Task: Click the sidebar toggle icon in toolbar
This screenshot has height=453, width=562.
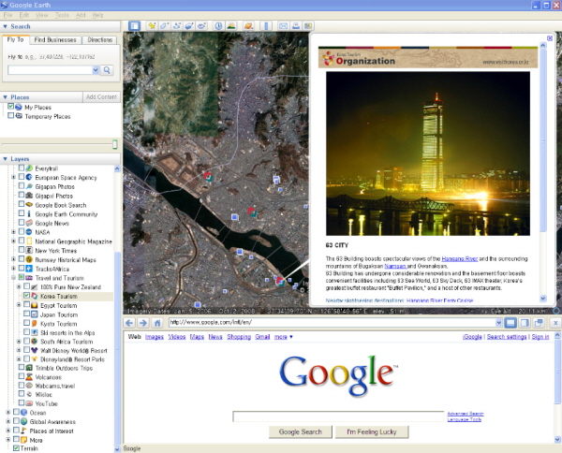Action: 134,26
